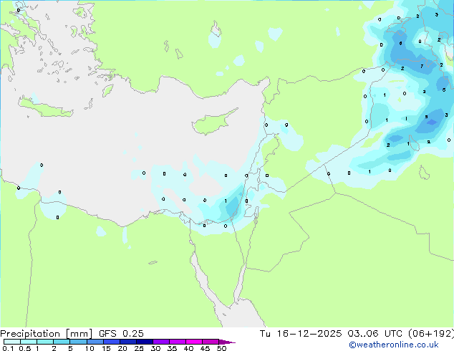Click the legend tick label '30'
This screenshot has height=351, width=454.
click(x=155, y=348)
